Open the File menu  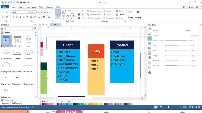5,7
